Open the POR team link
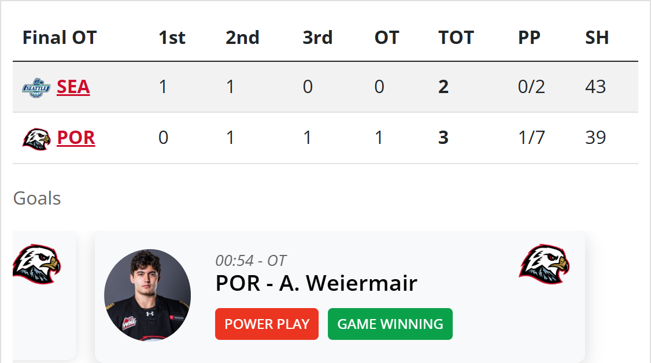The image size is (651, 363). [x=76, y=138]
